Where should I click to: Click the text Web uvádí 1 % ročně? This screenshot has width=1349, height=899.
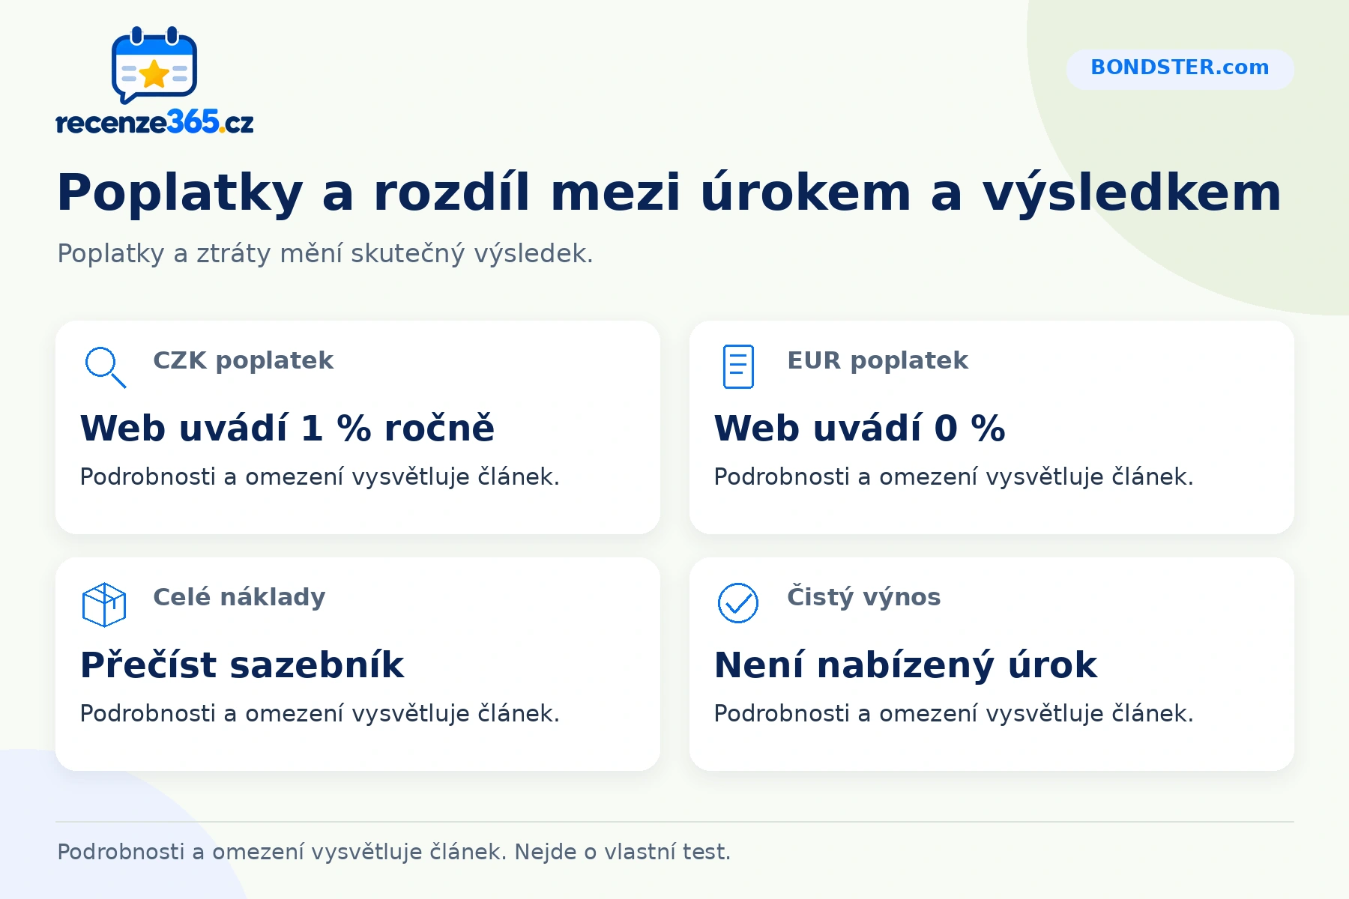click(x=287, y=429)
